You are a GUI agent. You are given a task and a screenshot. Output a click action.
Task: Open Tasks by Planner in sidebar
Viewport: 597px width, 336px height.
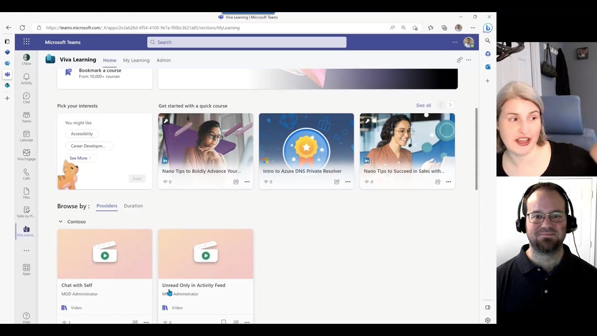pos(26,212)
